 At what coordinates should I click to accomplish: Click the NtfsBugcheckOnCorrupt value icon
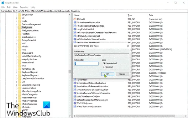point(75,36)
